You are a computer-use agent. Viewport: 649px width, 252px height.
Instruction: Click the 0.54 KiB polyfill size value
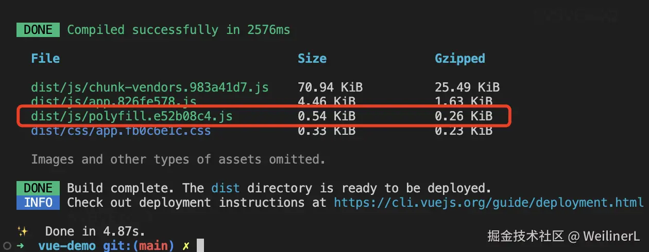point(327,117)
